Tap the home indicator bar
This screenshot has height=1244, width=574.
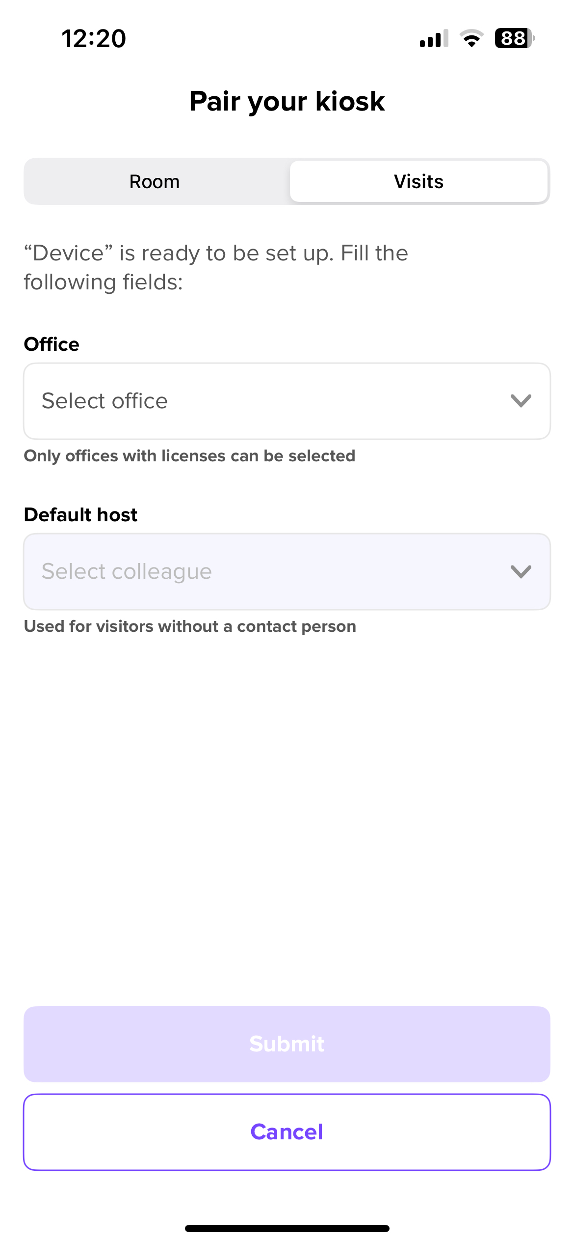point(287,1228)
